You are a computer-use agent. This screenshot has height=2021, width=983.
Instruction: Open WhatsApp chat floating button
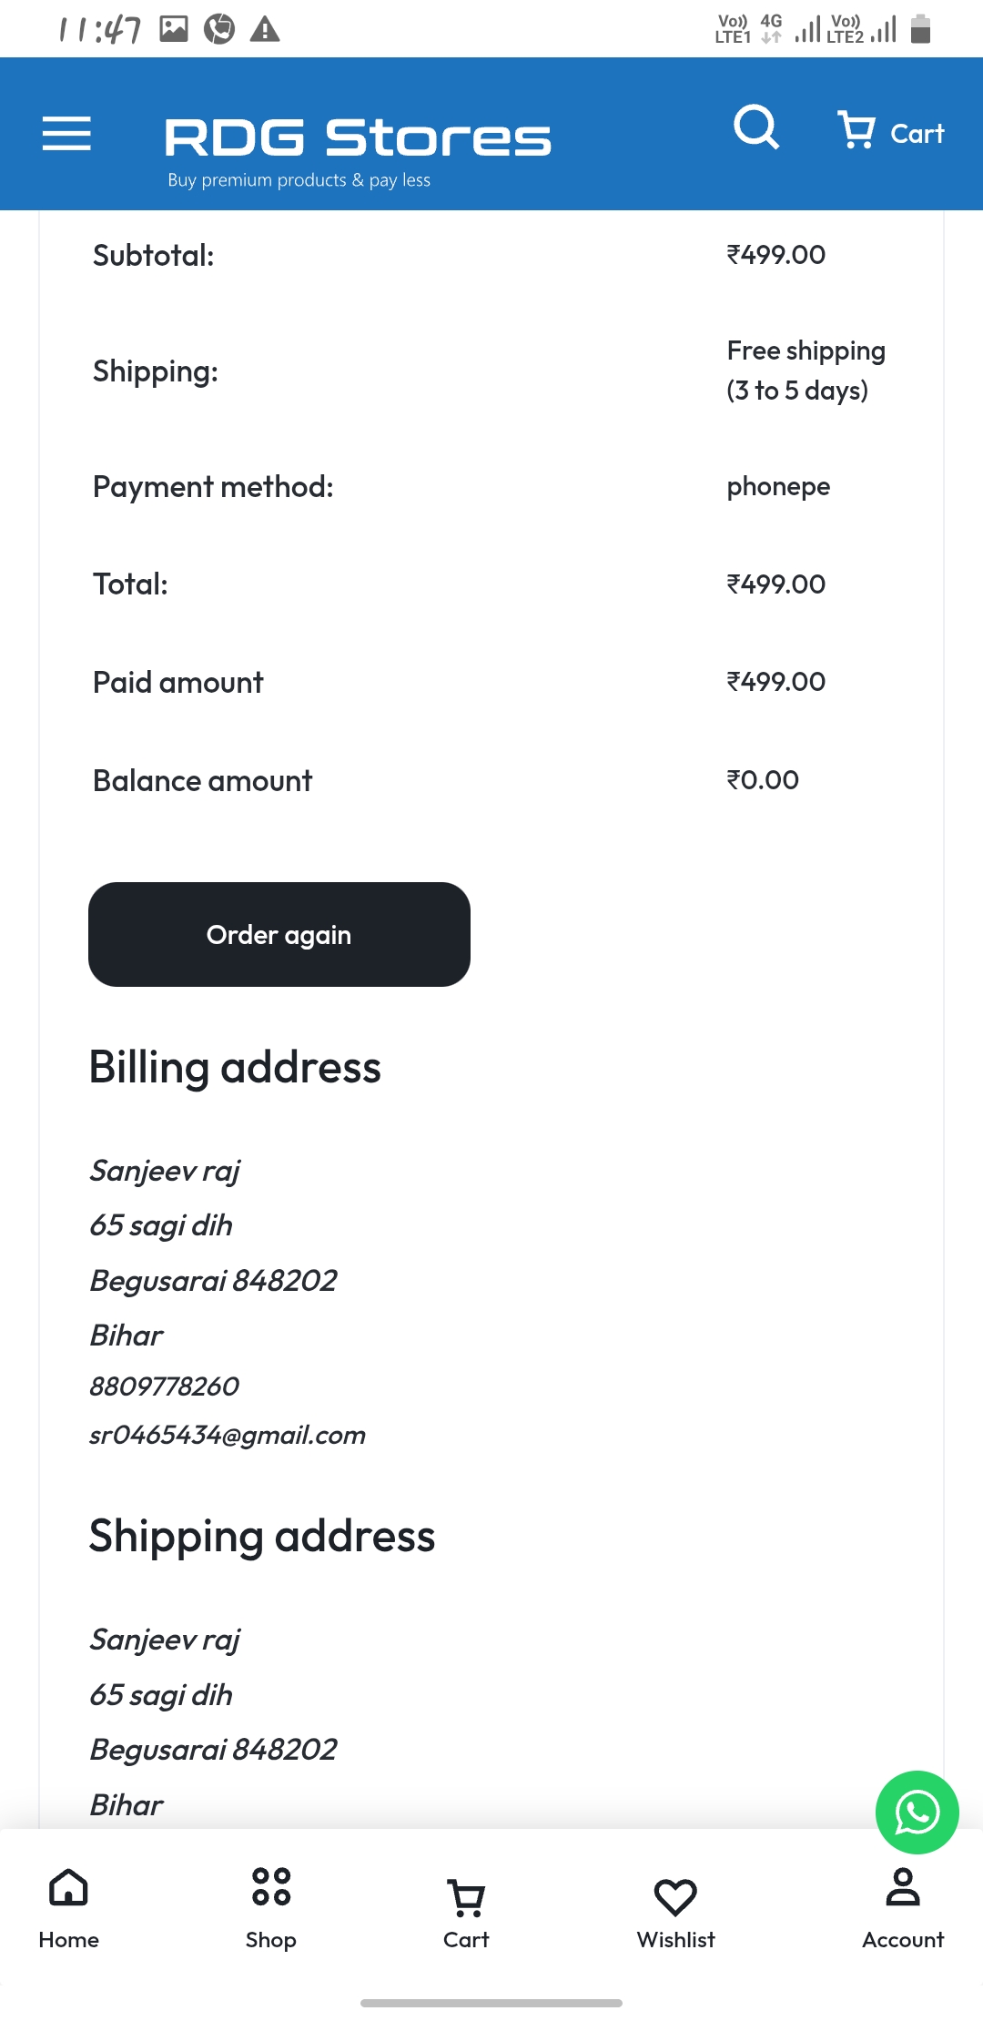pos(917,1812)
